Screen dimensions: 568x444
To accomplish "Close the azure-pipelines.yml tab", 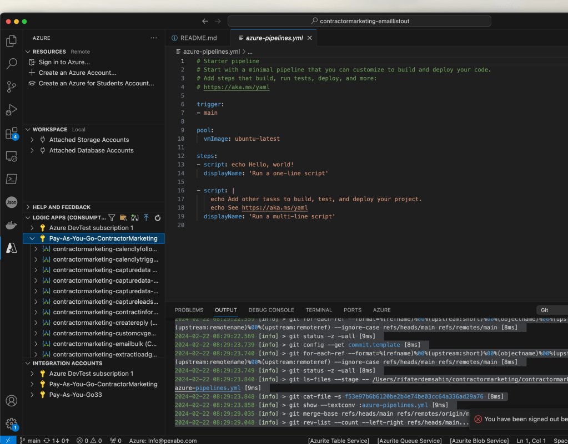I will pos(309,38).
